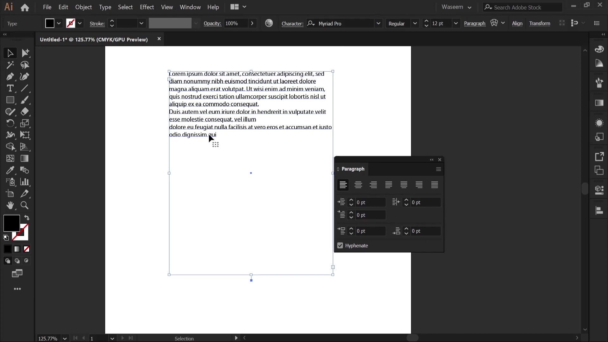Open the Myriad Pro font family dropdown
The height and width of the screenshot is (342, 608).
pos(379,23)
